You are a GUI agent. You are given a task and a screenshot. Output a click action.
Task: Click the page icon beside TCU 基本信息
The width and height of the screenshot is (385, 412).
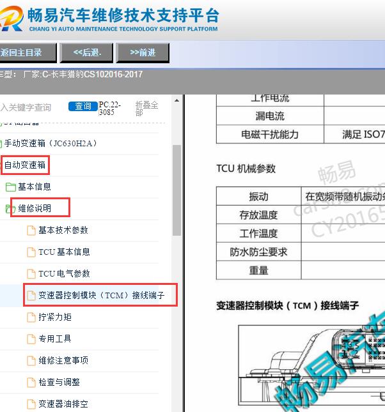coord(31,252)
